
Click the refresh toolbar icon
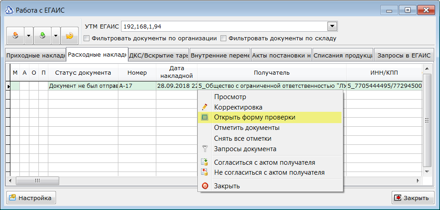[69, 36]
